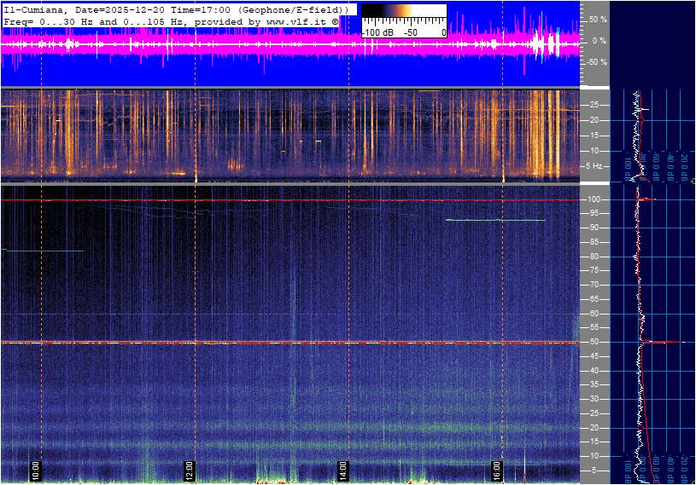Viewport: 696px width, 485px height.
Task: Click the dB color scale gradient bar
Action: pyautogui.click(x=404, y=16)
